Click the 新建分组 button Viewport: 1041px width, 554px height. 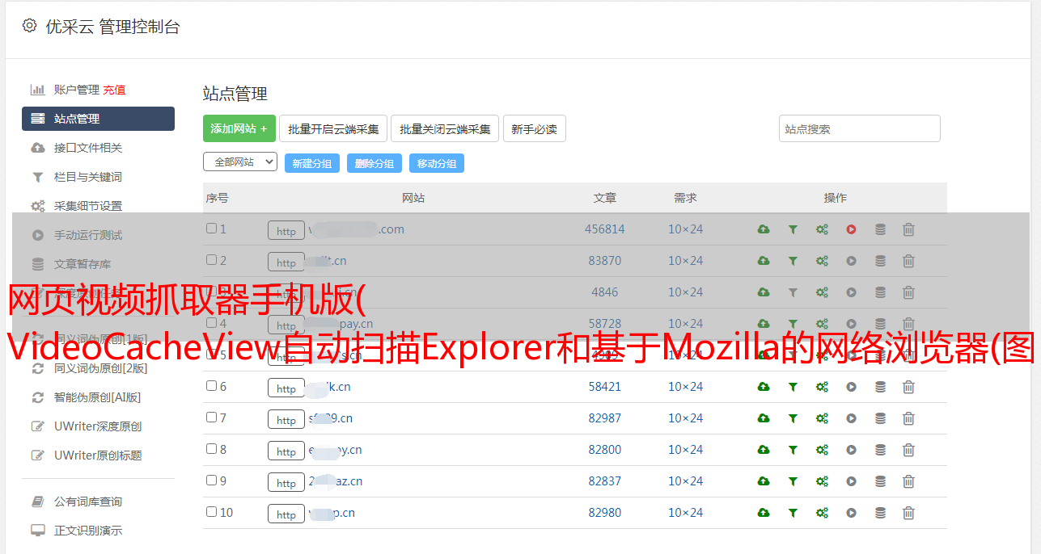click(312, 163)
